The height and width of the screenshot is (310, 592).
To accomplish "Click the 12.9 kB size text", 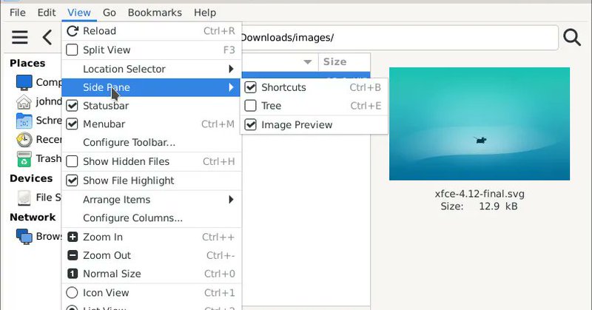I will (498, 206).
